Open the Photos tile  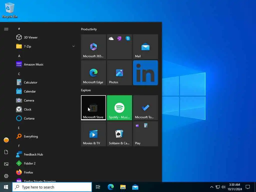pos(119,73)
